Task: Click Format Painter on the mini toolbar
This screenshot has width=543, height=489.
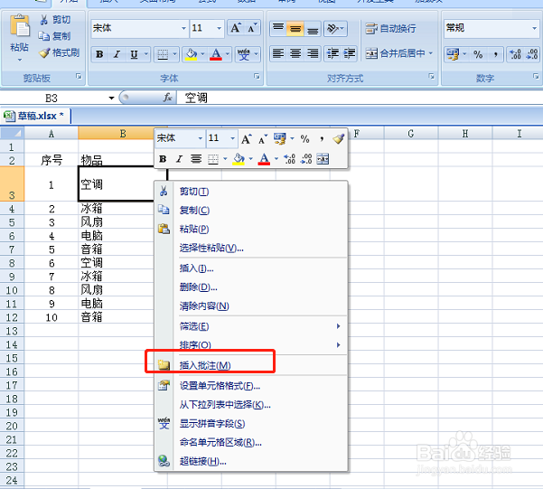Action: coord(338,139)
